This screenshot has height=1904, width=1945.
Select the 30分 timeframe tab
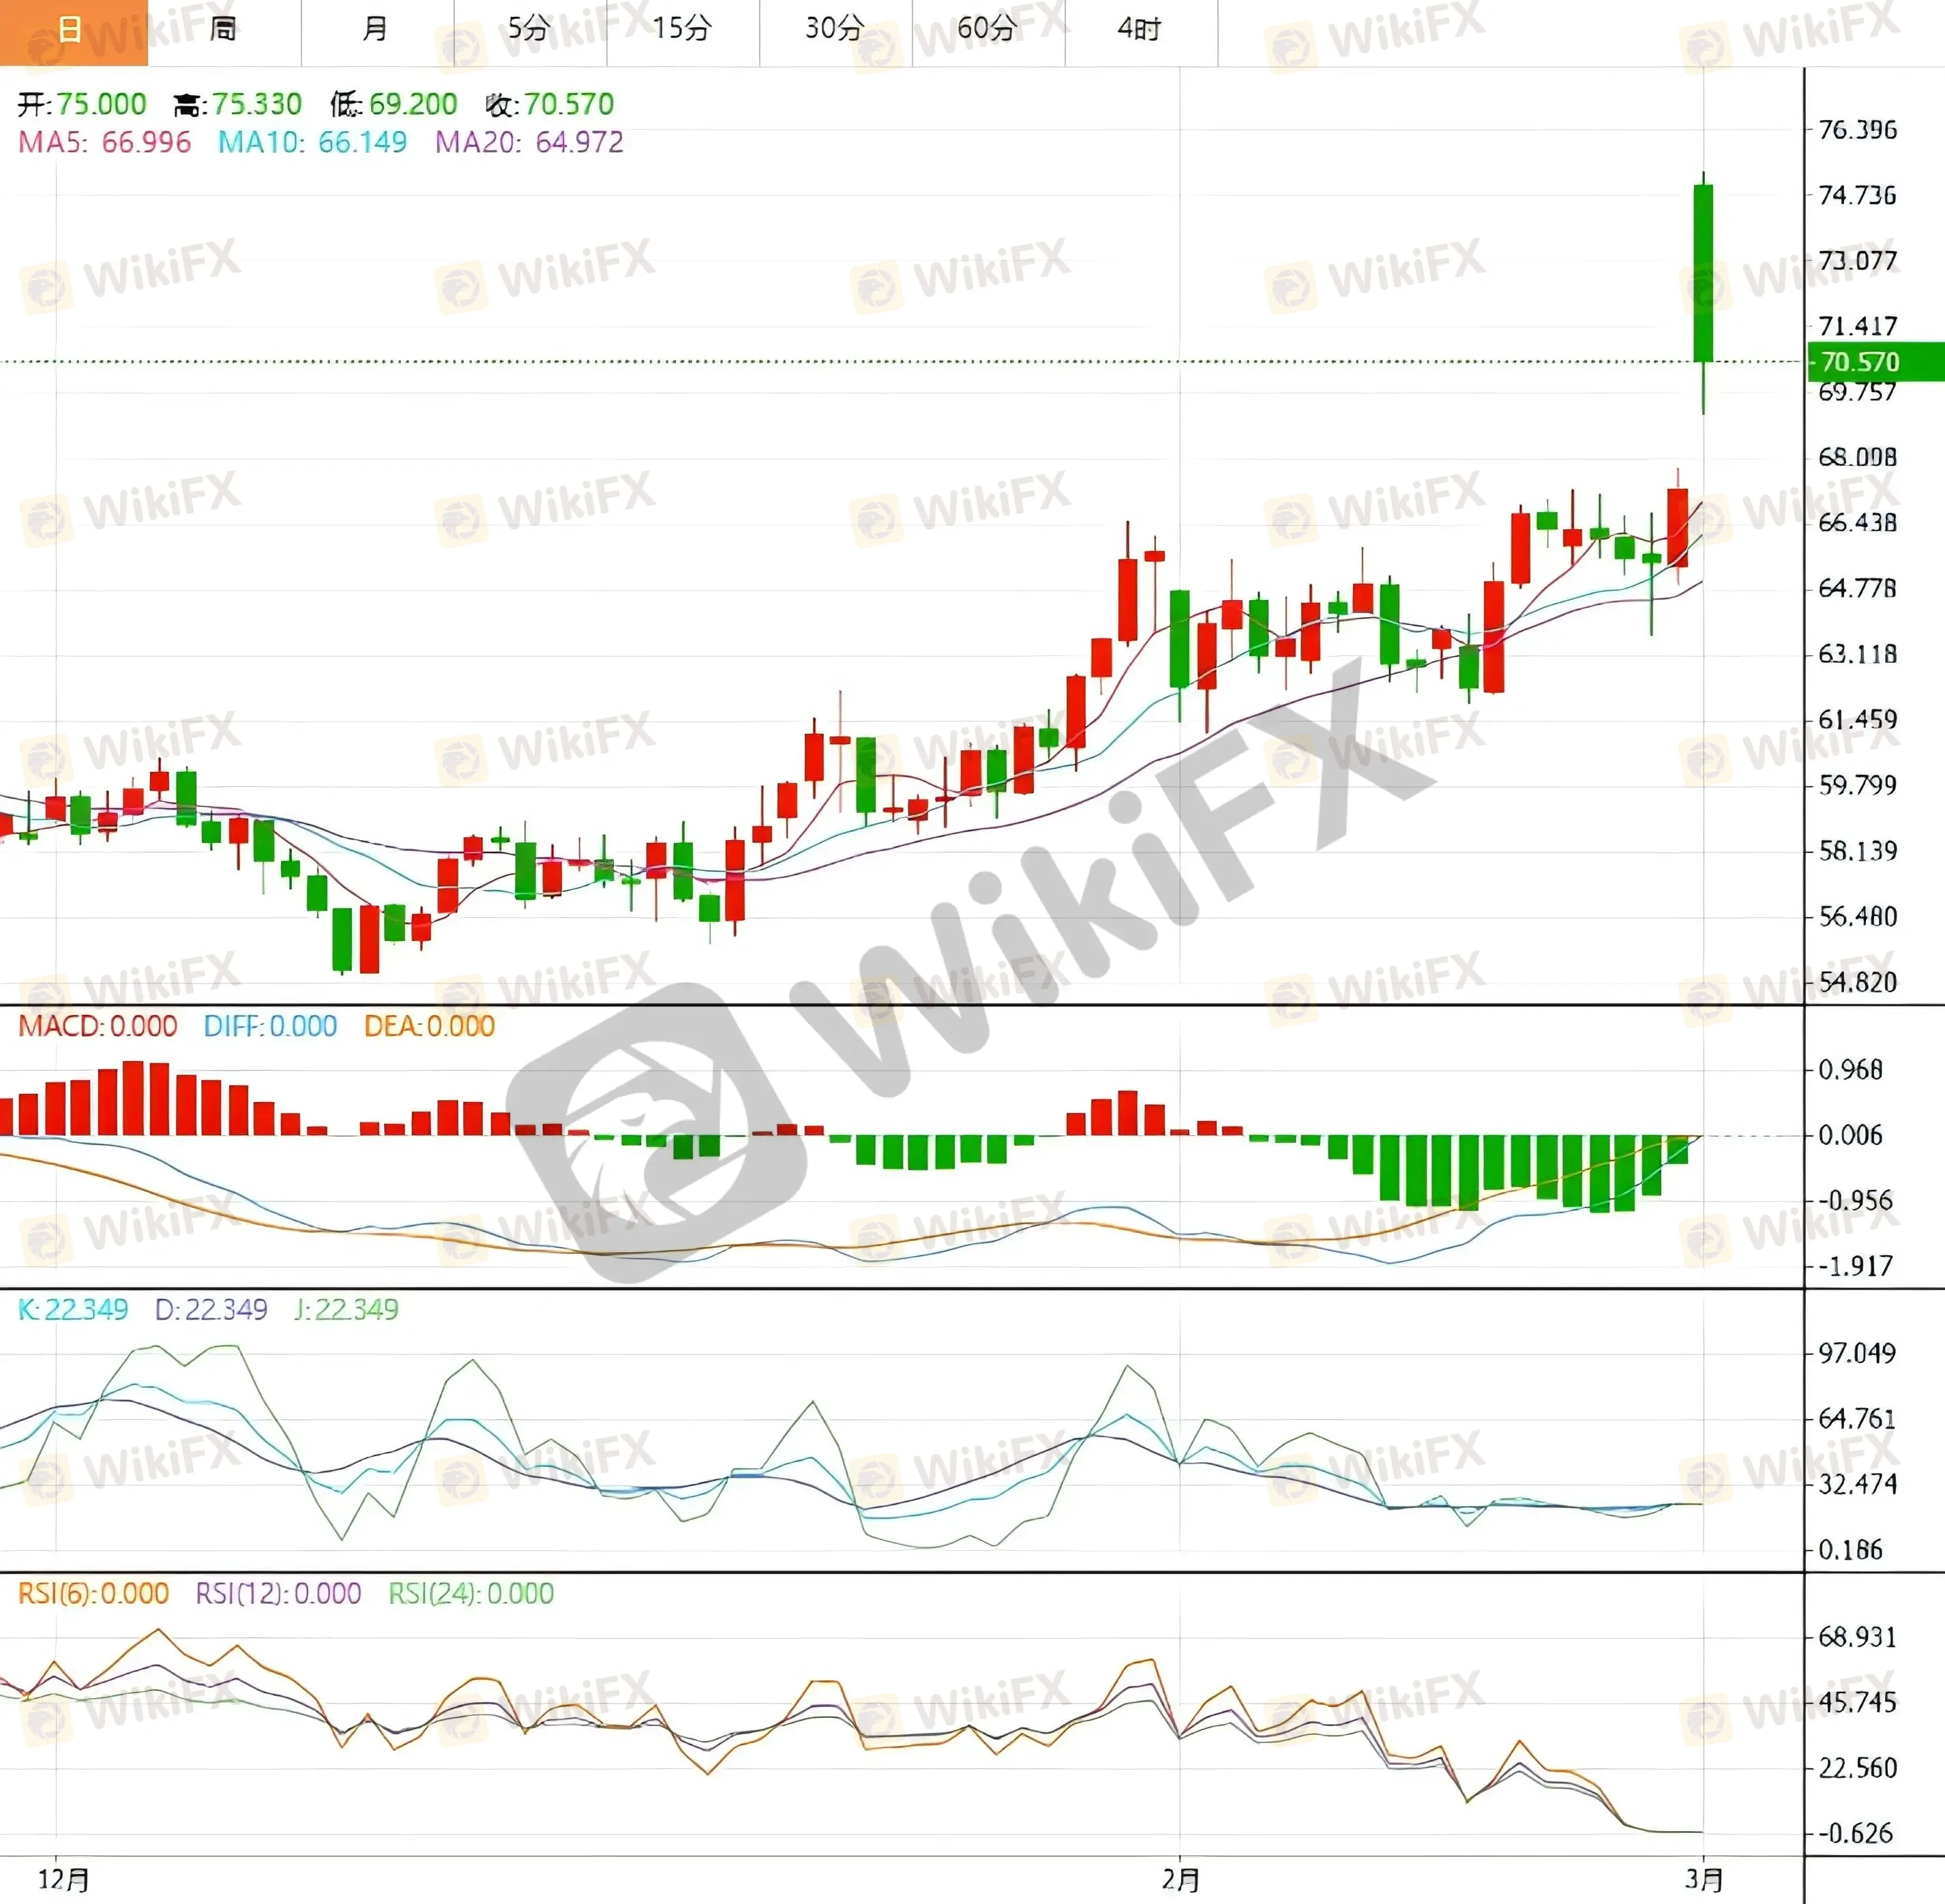[835, 30]
